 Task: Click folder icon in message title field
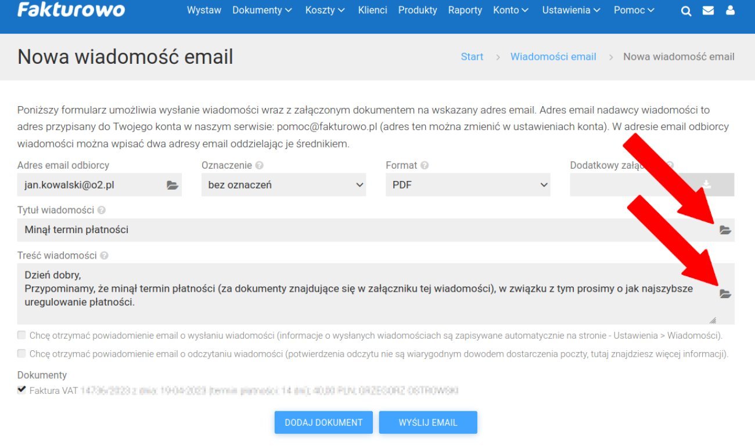tap(725, 230)
